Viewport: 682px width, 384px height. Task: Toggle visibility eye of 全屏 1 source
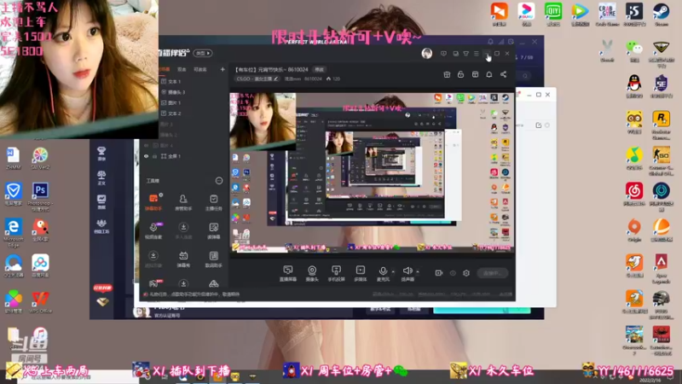146,156
